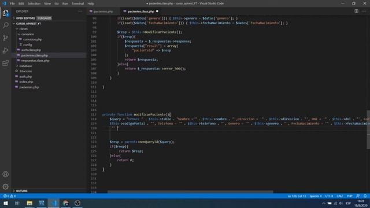Screen dimensions: 370x208
Task: Open auth.php in the file tree
Action: pyautogui.click(x=25, y=76)
